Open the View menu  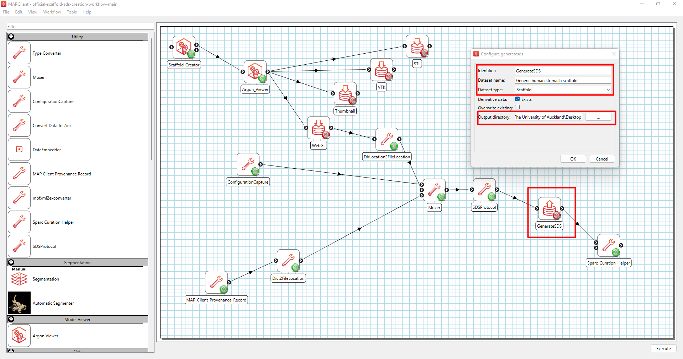(33, 12)
